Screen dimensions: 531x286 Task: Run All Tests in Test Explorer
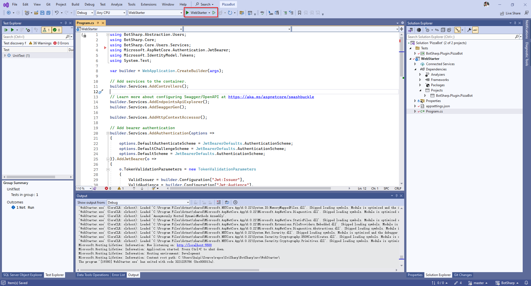coord(6,30)
